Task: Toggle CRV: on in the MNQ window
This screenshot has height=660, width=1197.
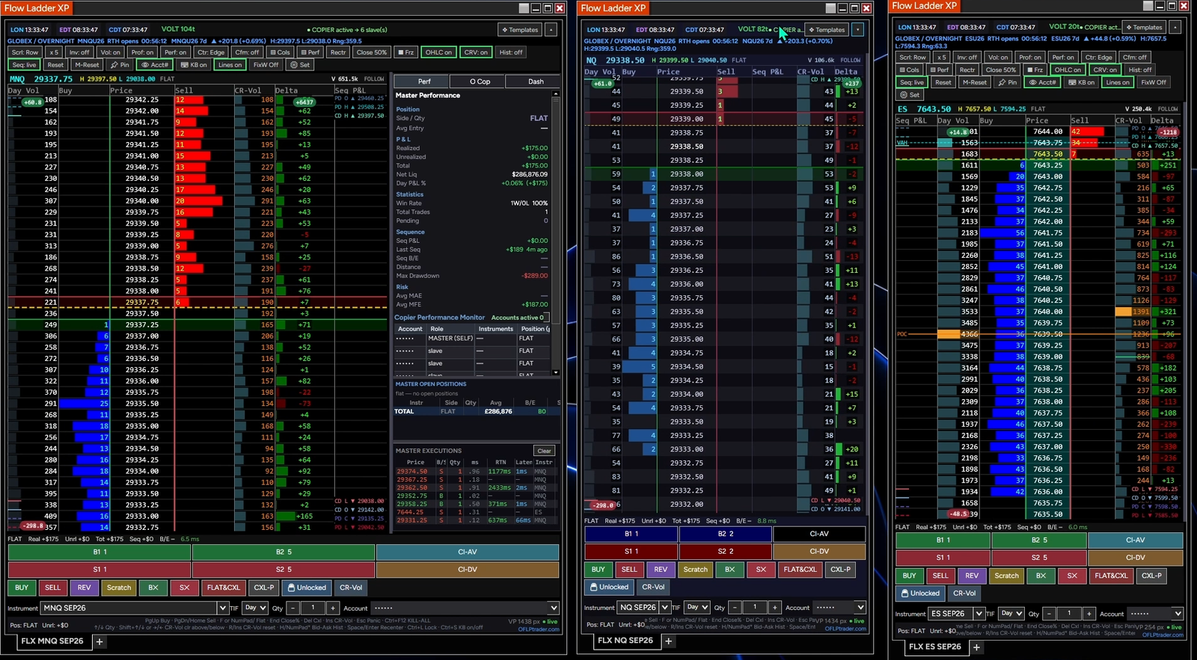Action: [x=476, y=52]
